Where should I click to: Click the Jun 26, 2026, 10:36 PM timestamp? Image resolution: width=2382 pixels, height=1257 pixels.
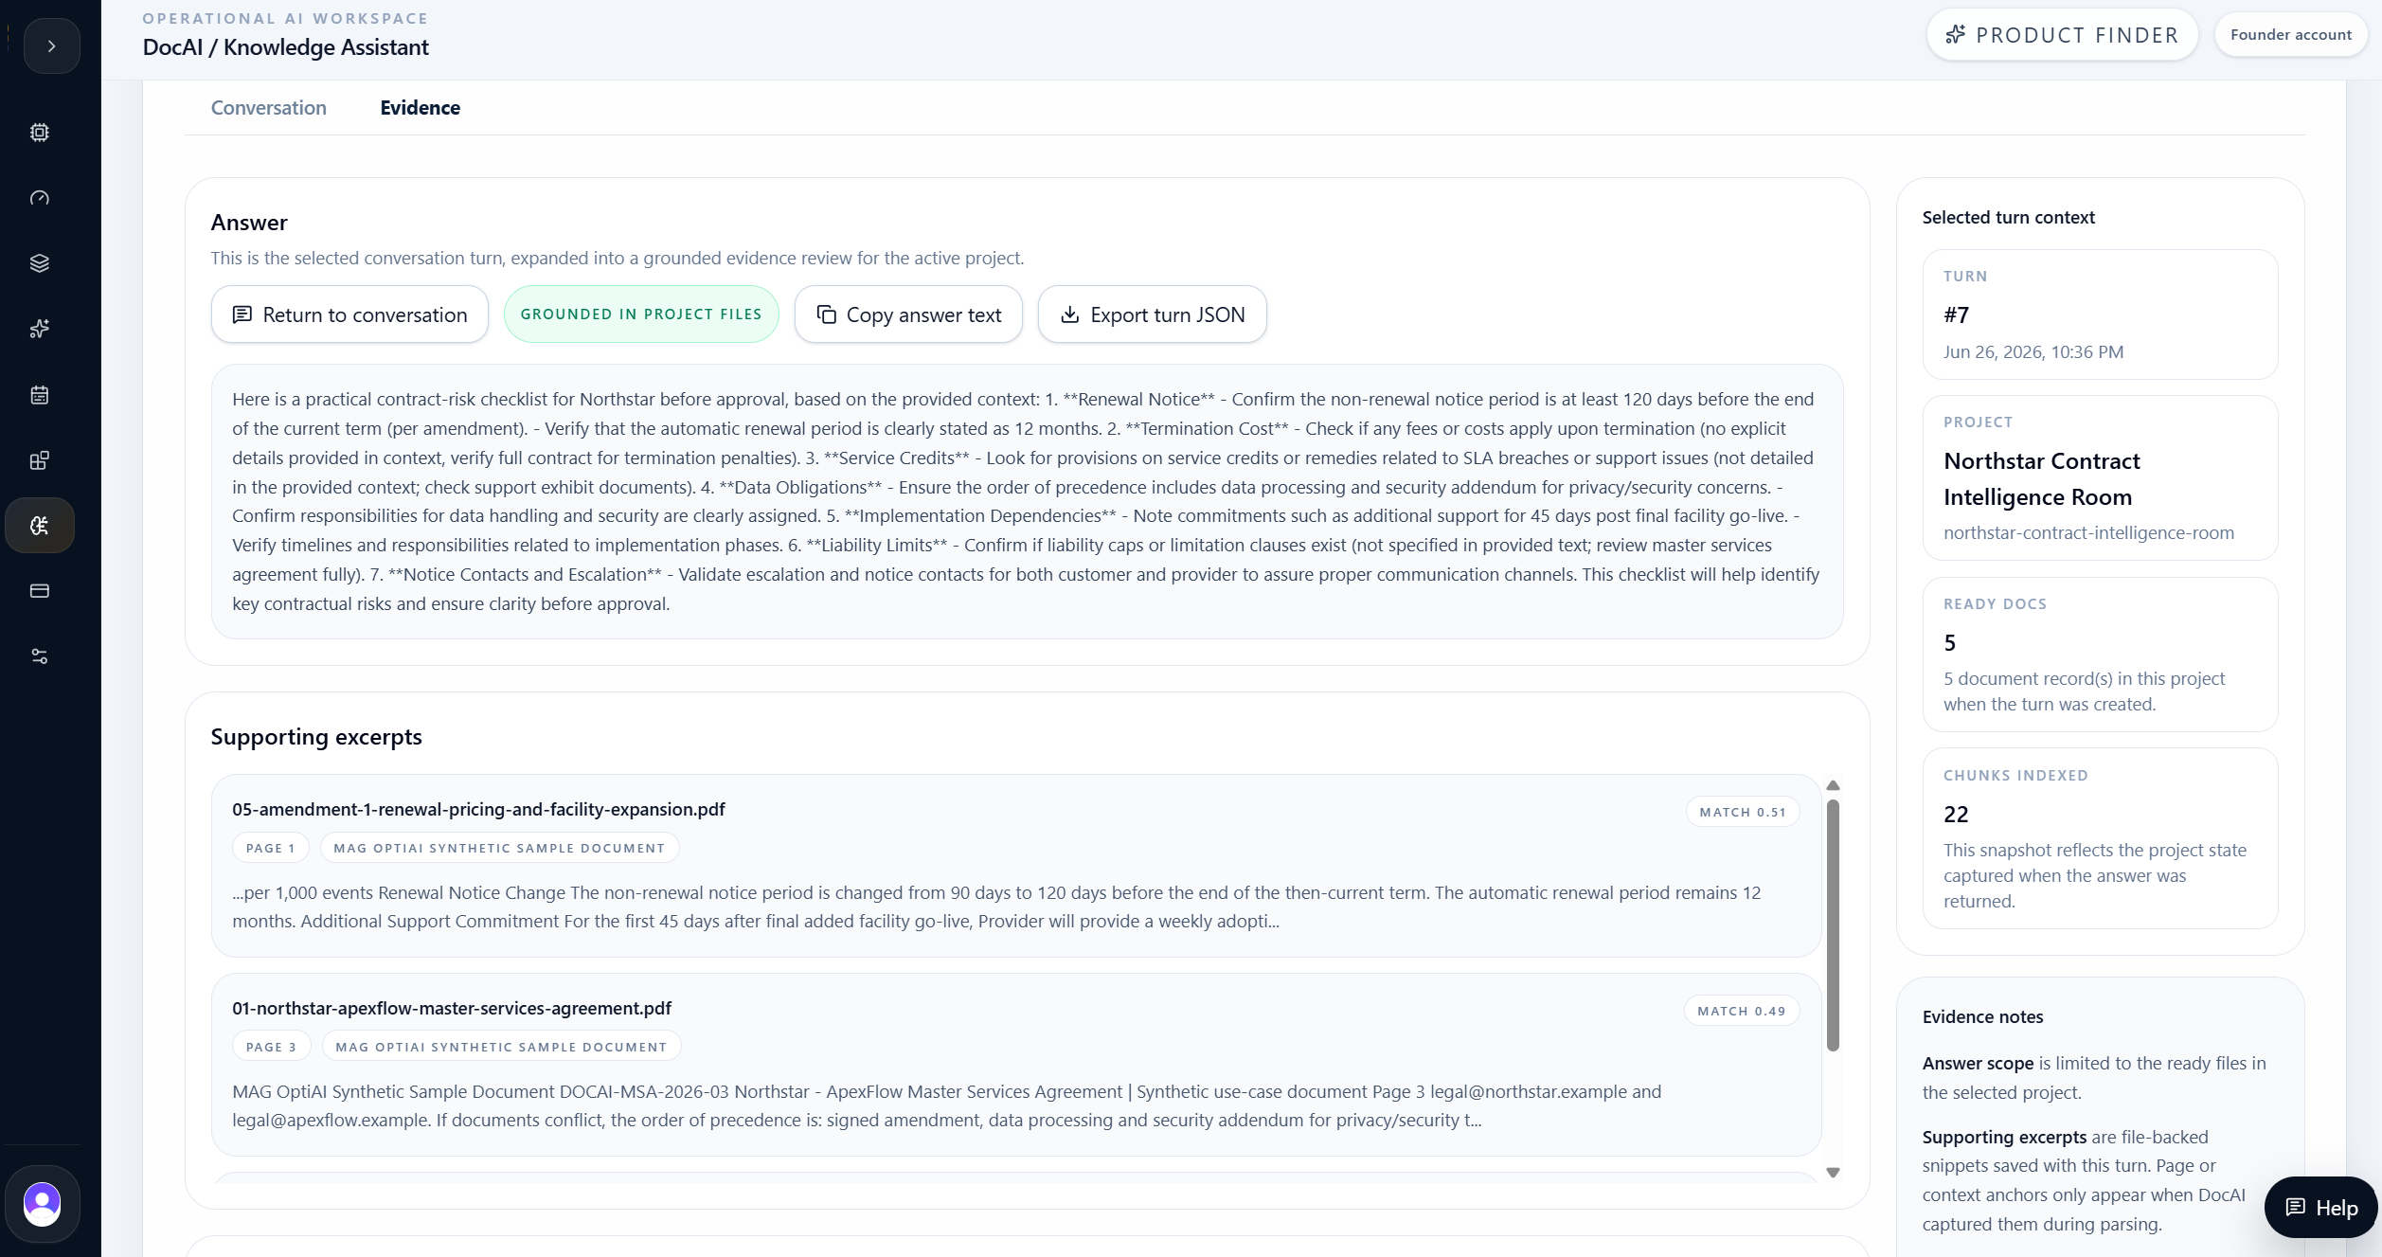point(2033,352)
